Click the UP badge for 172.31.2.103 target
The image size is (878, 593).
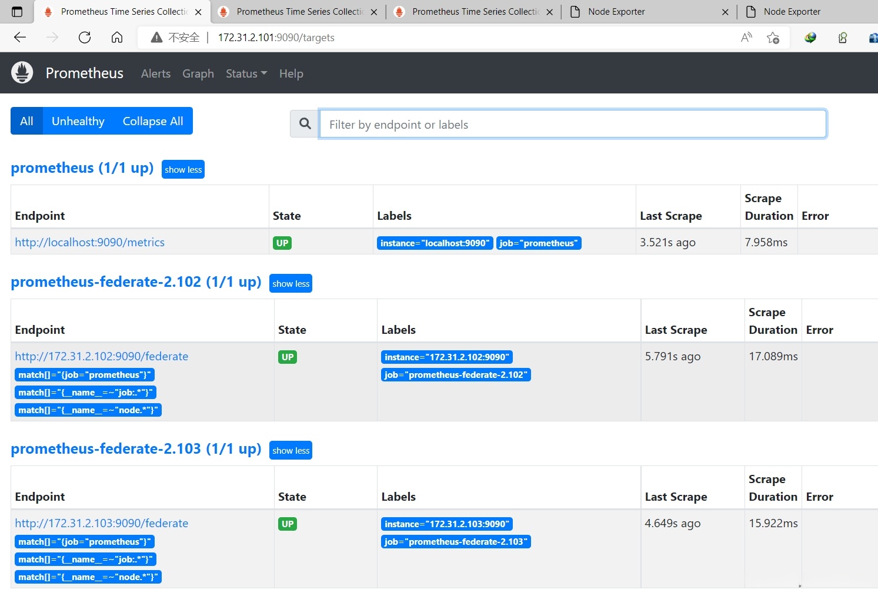pos(288,524)
